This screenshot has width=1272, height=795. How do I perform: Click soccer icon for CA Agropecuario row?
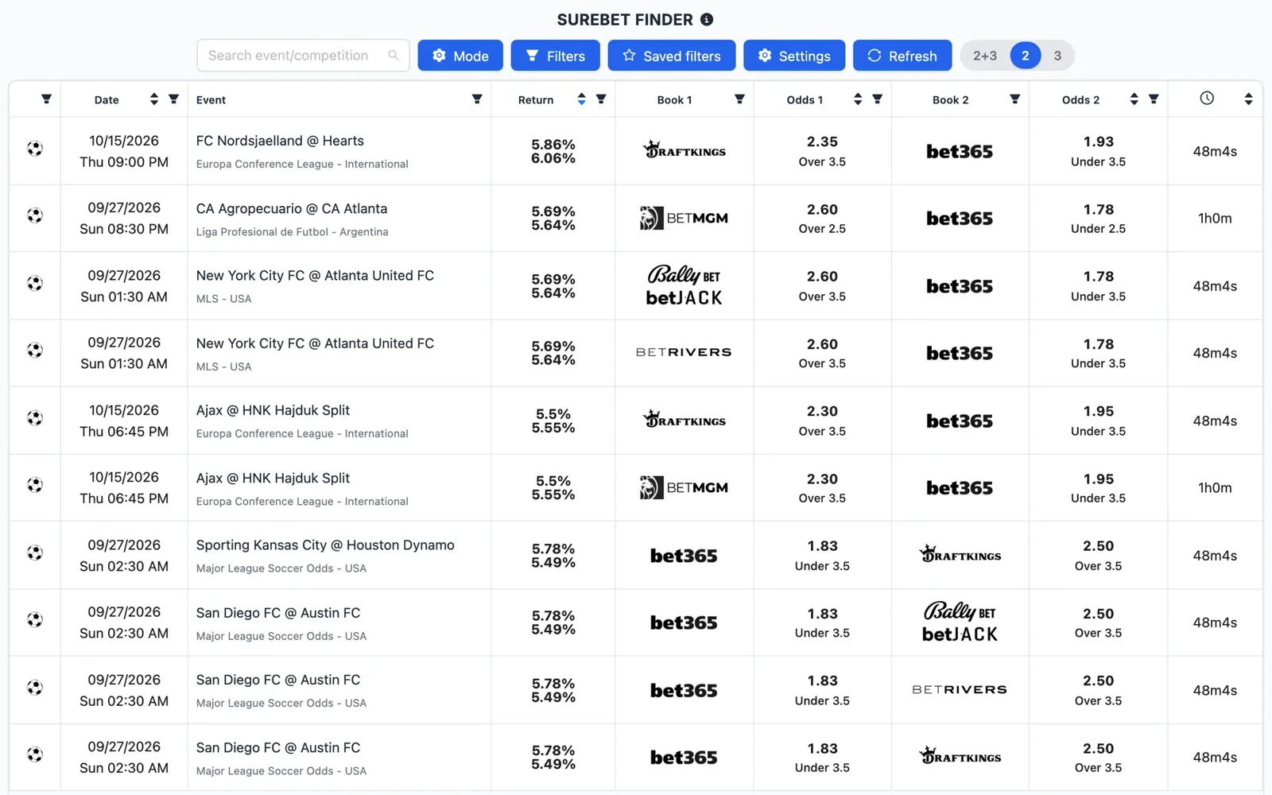(x=35, y=215)
